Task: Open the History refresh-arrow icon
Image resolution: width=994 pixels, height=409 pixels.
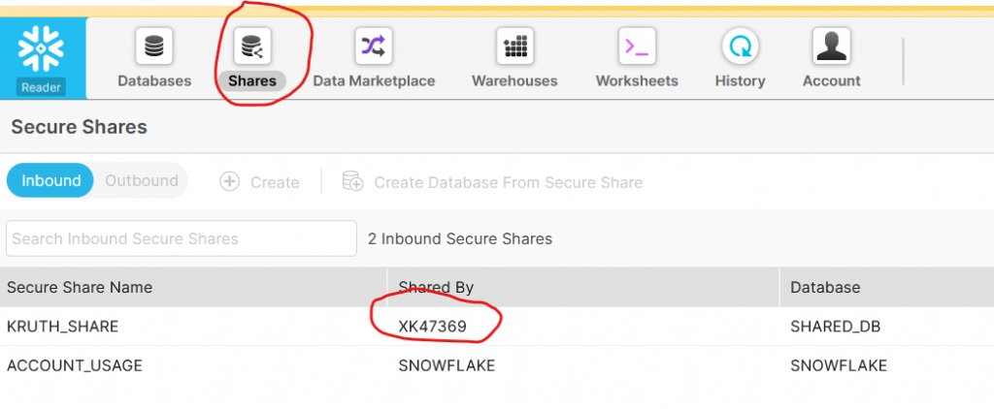Action: 741,47
